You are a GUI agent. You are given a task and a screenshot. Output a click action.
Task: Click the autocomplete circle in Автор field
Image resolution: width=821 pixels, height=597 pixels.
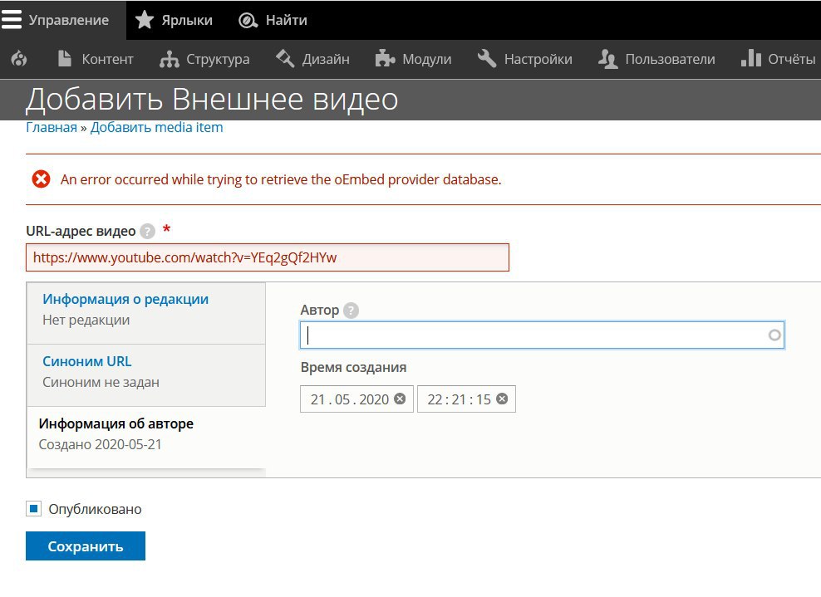tap(774, 335)
